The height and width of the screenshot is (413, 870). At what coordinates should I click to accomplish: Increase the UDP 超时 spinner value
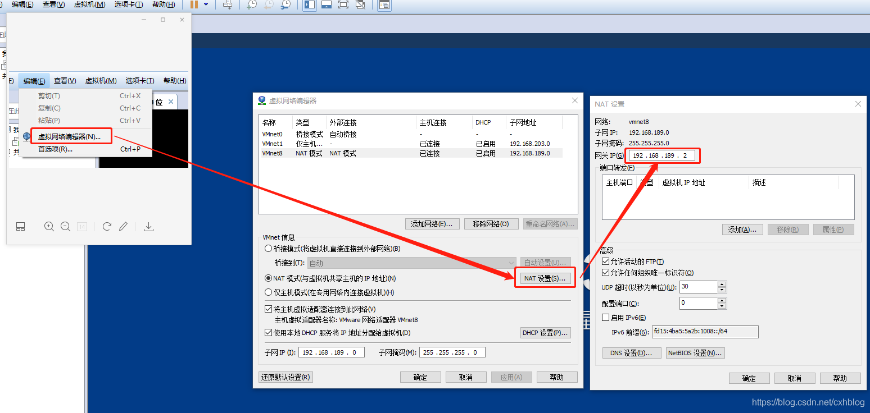point(722,284)
